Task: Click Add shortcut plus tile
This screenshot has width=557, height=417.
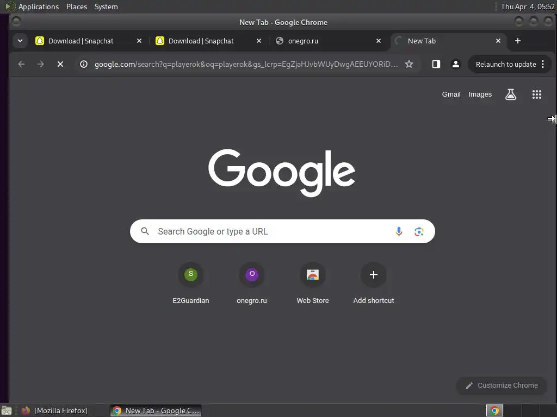Action: pos(374,283)
